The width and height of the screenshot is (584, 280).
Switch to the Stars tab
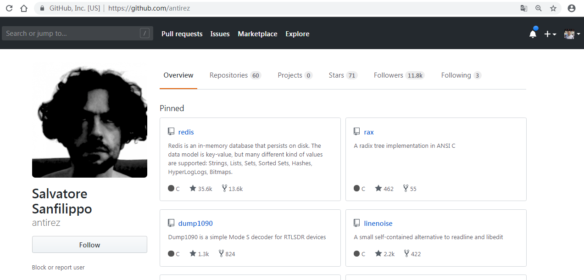(343, 75)
